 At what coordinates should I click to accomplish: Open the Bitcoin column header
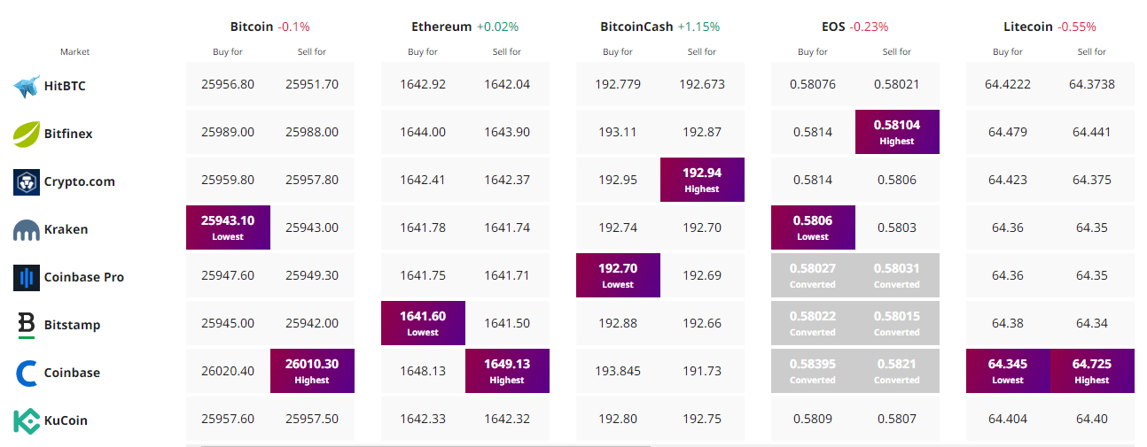(x=252, y=27)
